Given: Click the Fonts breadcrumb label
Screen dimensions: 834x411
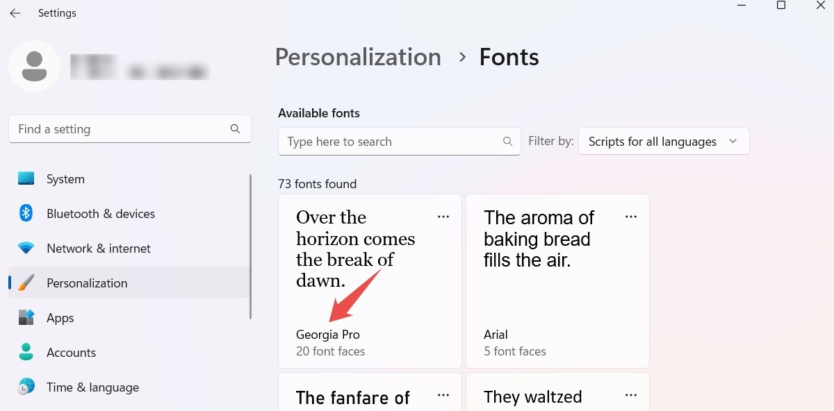Looking at the screenshot, I should pos(508,57).
